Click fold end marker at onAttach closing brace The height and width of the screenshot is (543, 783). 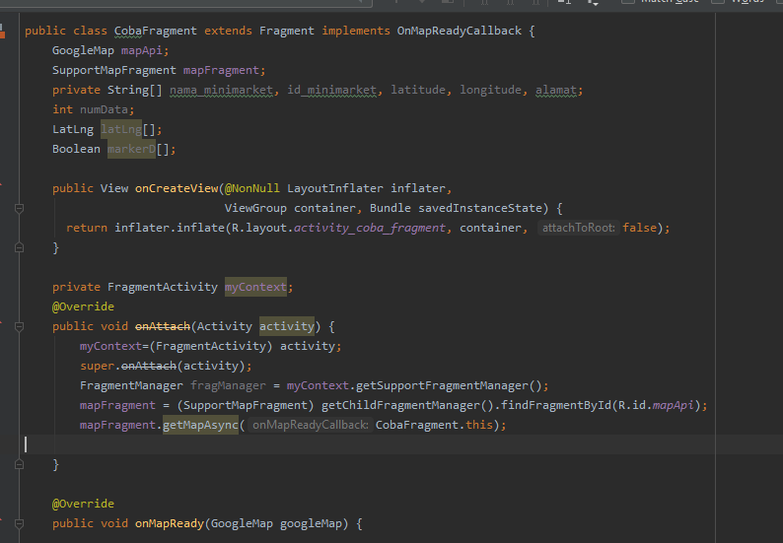point(19,464)
